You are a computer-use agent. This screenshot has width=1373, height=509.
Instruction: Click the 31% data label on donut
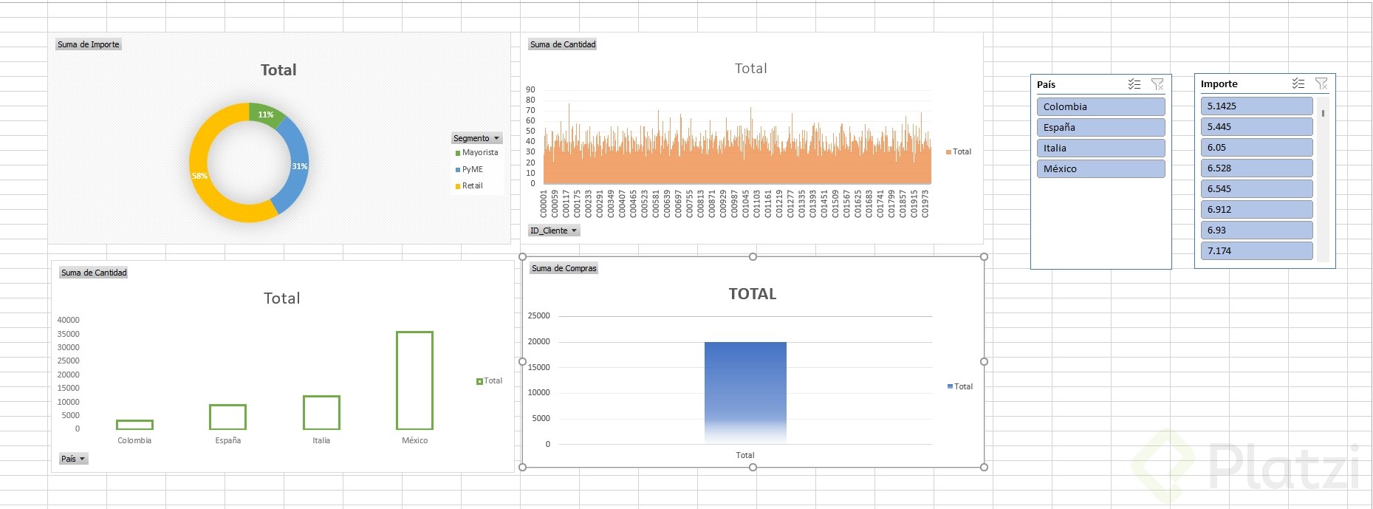(x=299, y=166)
